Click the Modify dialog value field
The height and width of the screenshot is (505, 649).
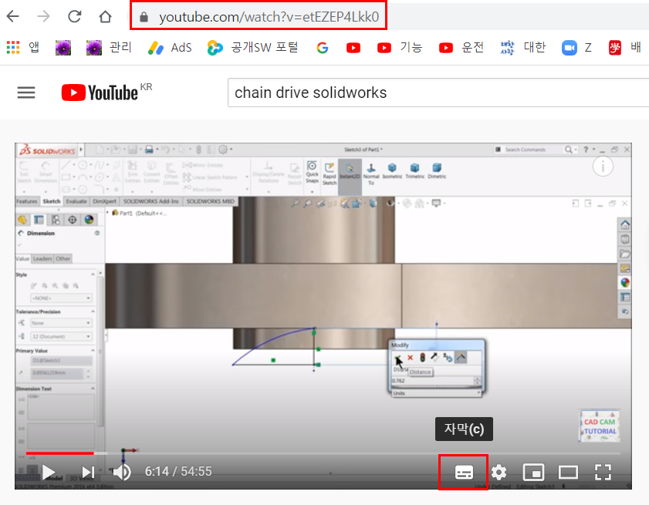coord(432,381)
